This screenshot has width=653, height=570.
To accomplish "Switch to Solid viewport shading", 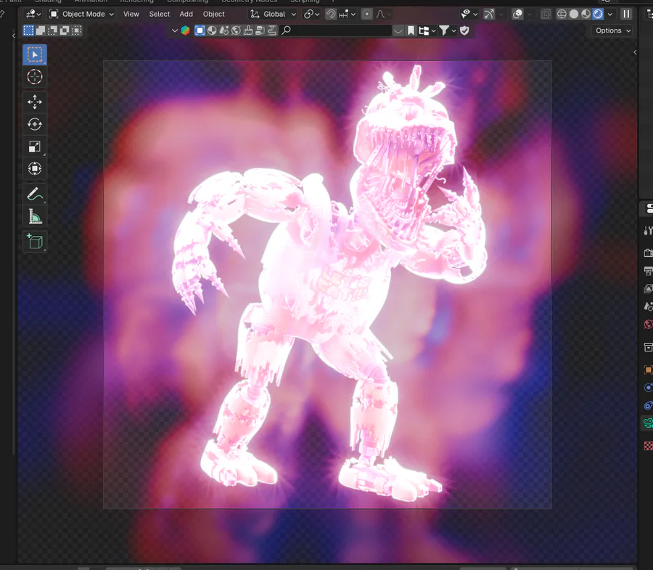I will [574, 15].
